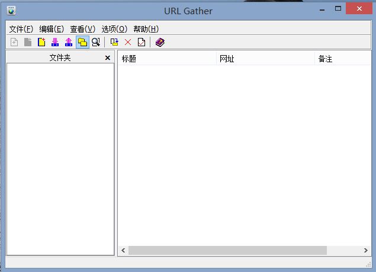Open search with the magnifier icon
Viewport: 376px width, 272px height.
coord(96,43)
